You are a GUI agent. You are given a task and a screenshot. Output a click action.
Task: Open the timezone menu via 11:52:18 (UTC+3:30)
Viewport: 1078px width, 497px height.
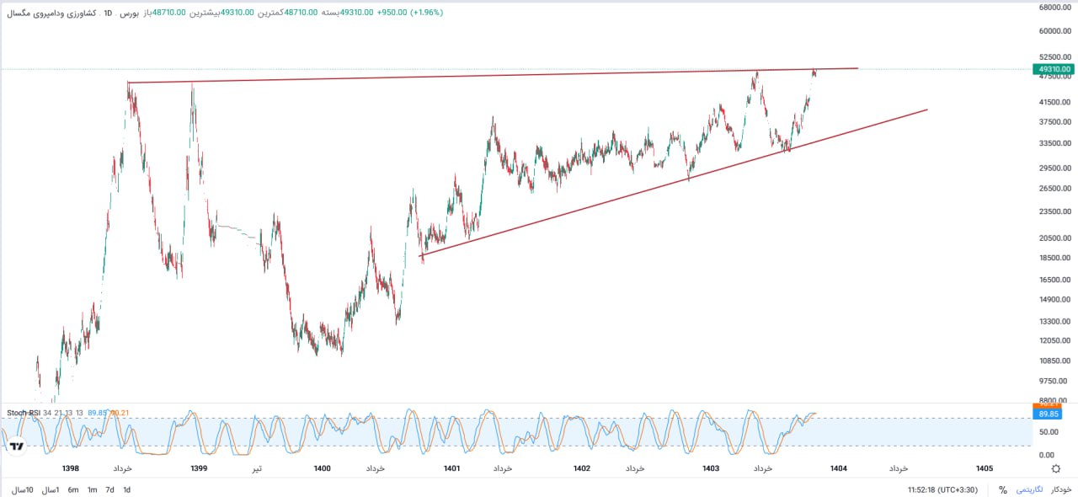tap(943, 489)
